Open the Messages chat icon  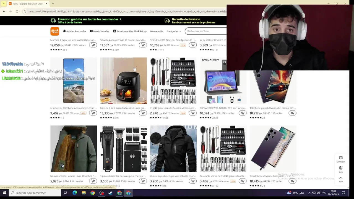pos(341,159)
